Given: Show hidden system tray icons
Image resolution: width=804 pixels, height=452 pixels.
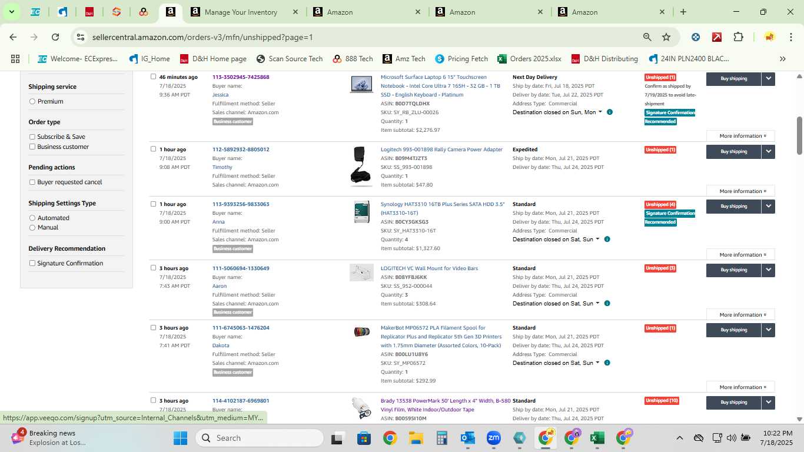Looking at the screenshot, I should click(679, 438).
